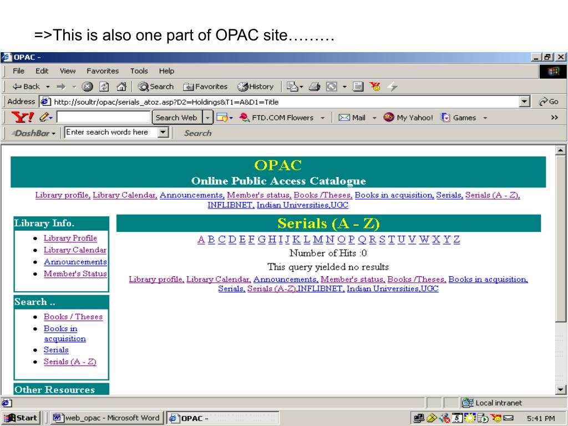Open the Favorites menu

103,71
